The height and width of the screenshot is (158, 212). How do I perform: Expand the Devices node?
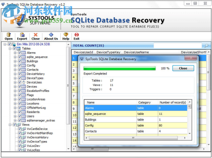(15, 87)
